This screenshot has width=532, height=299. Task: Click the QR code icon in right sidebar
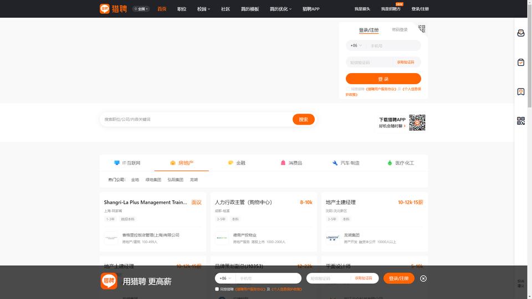521,121
